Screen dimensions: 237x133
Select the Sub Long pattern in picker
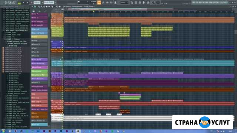coord(40,98)
